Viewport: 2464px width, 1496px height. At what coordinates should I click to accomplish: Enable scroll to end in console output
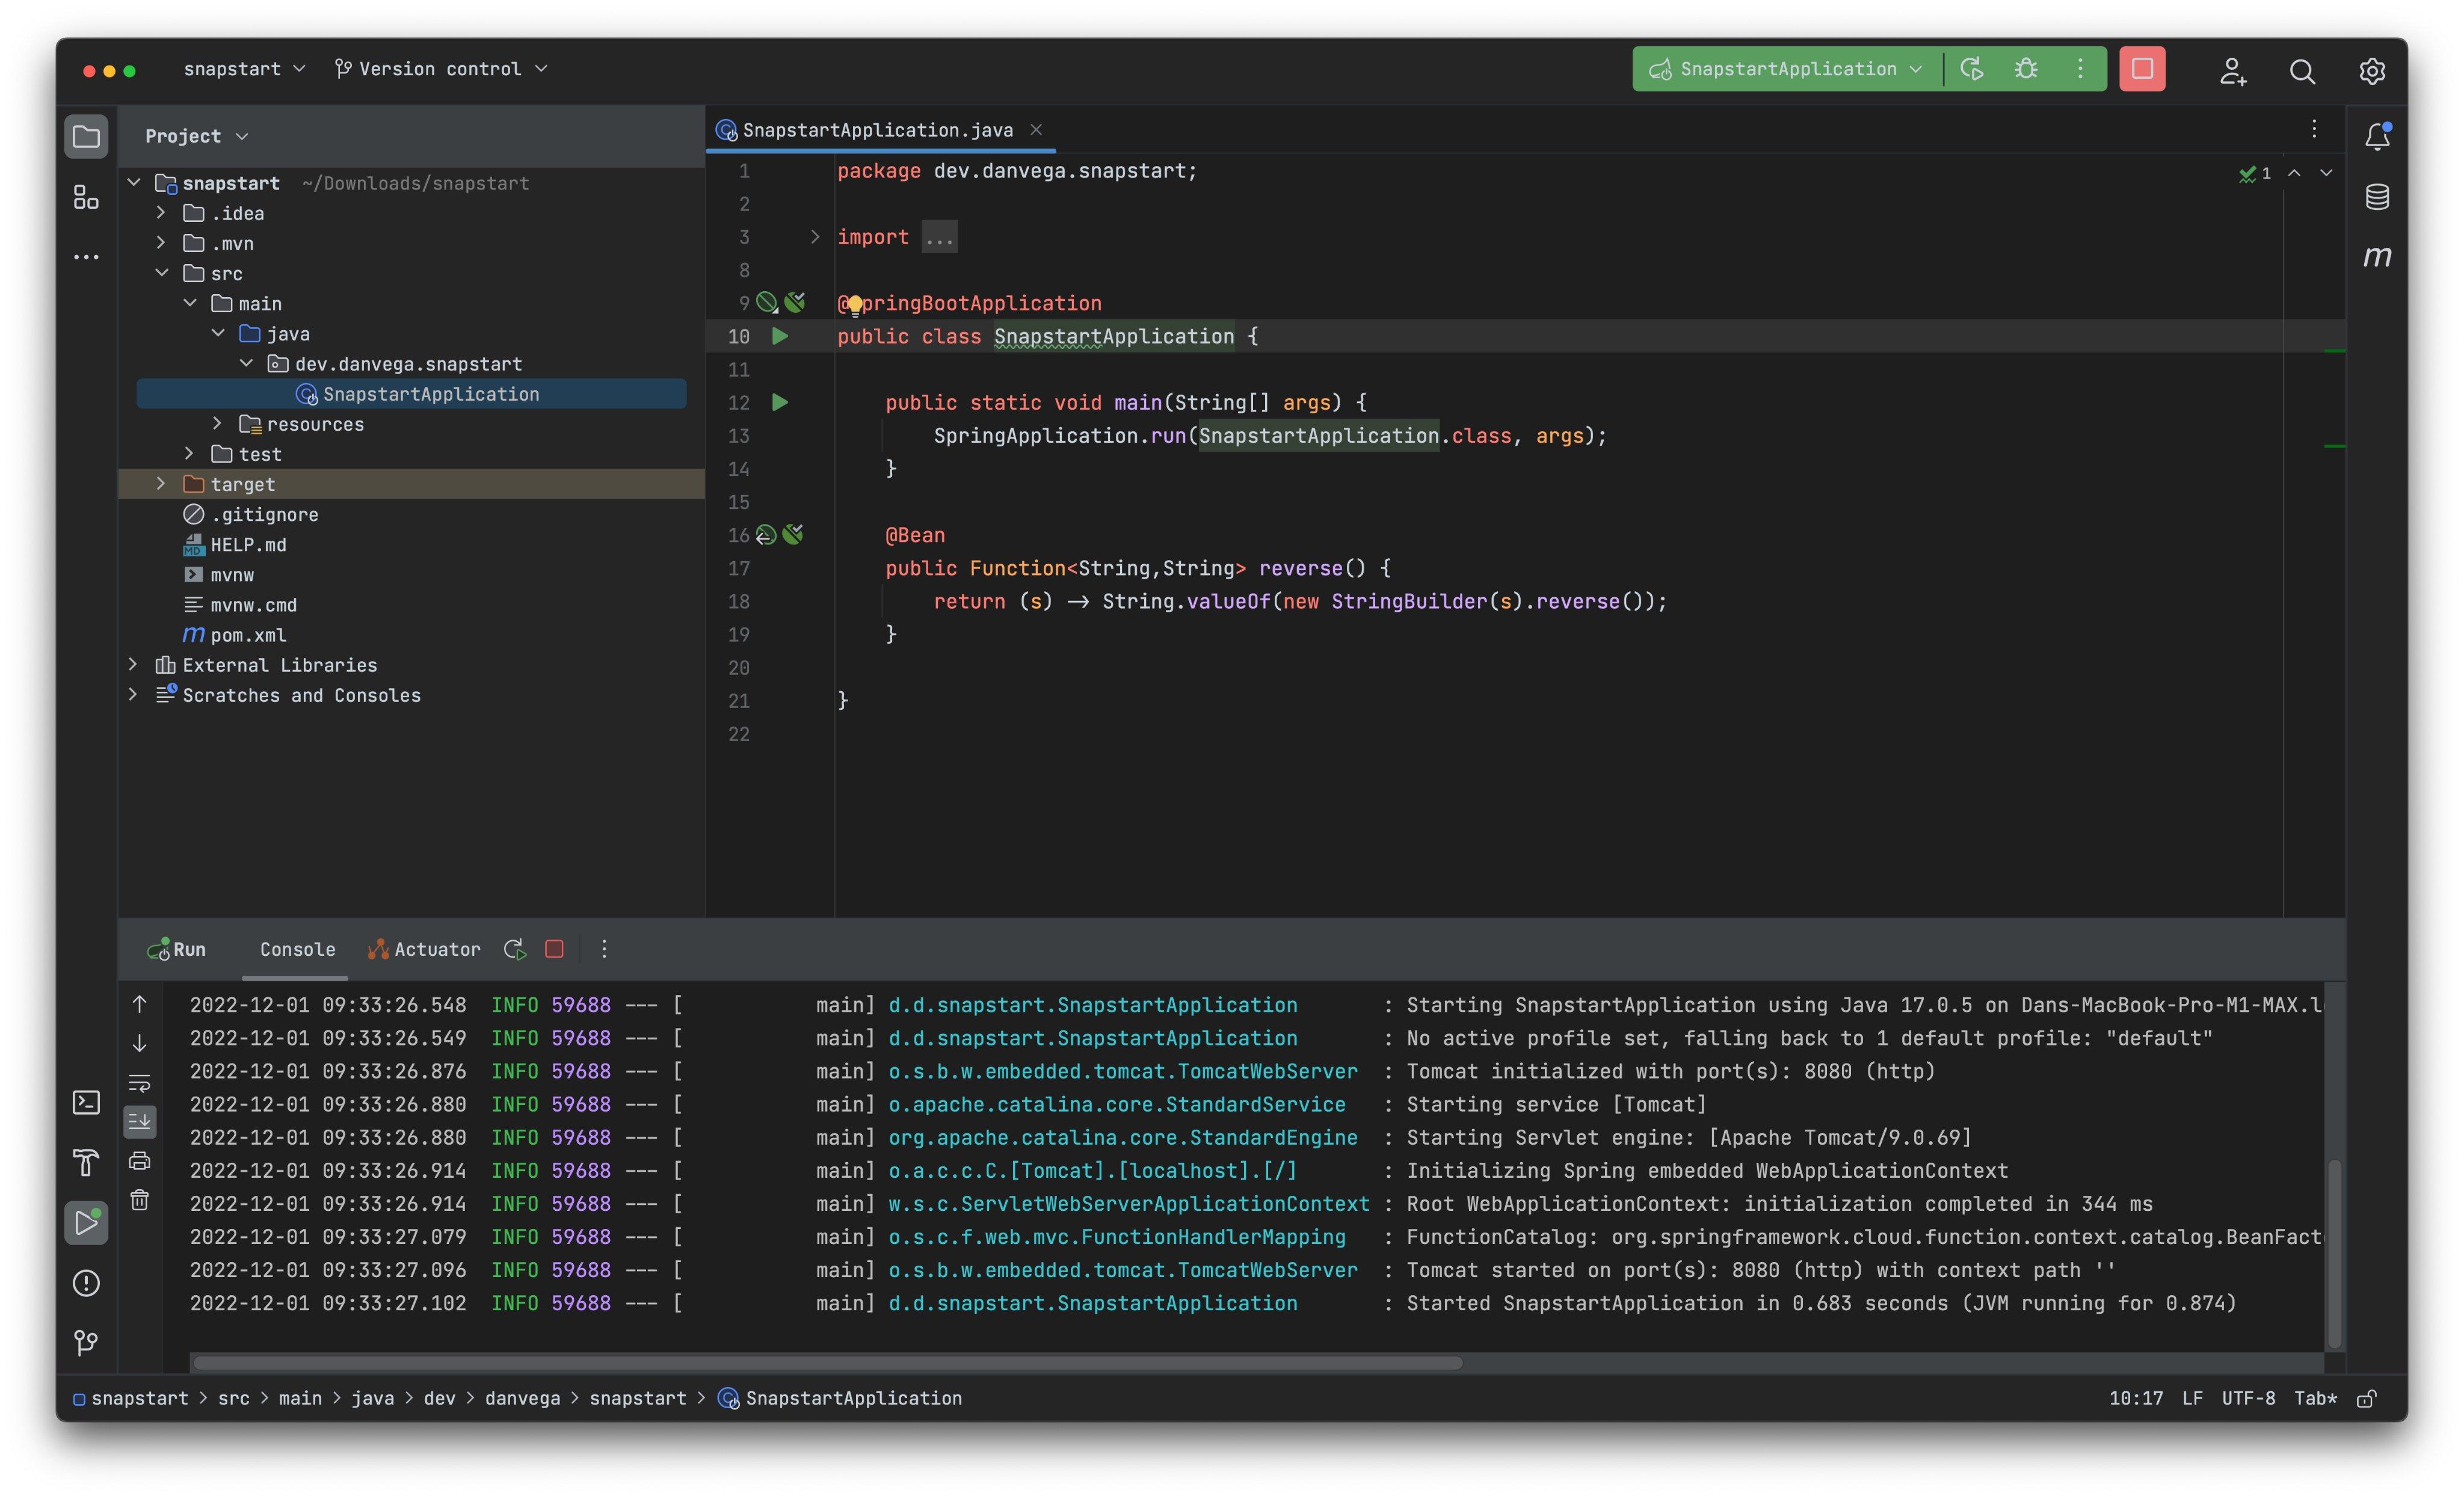point(139,1121)
